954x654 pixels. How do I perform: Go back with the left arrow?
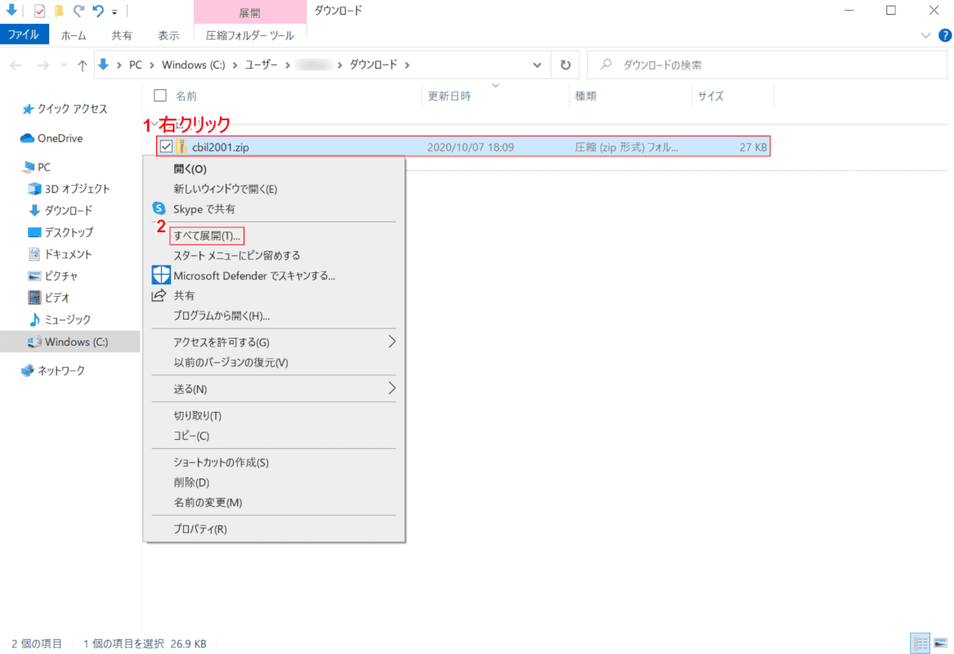[x=16, y=65]
